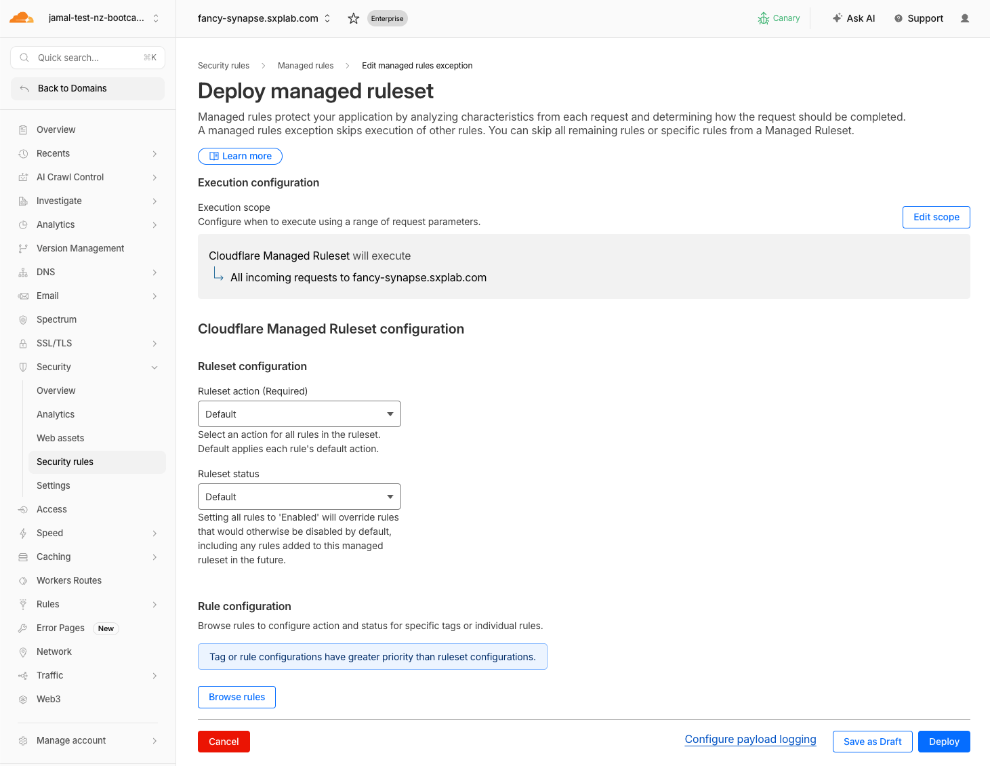Click the Cloudflare logo
The image size is (990, 766).
22,18
